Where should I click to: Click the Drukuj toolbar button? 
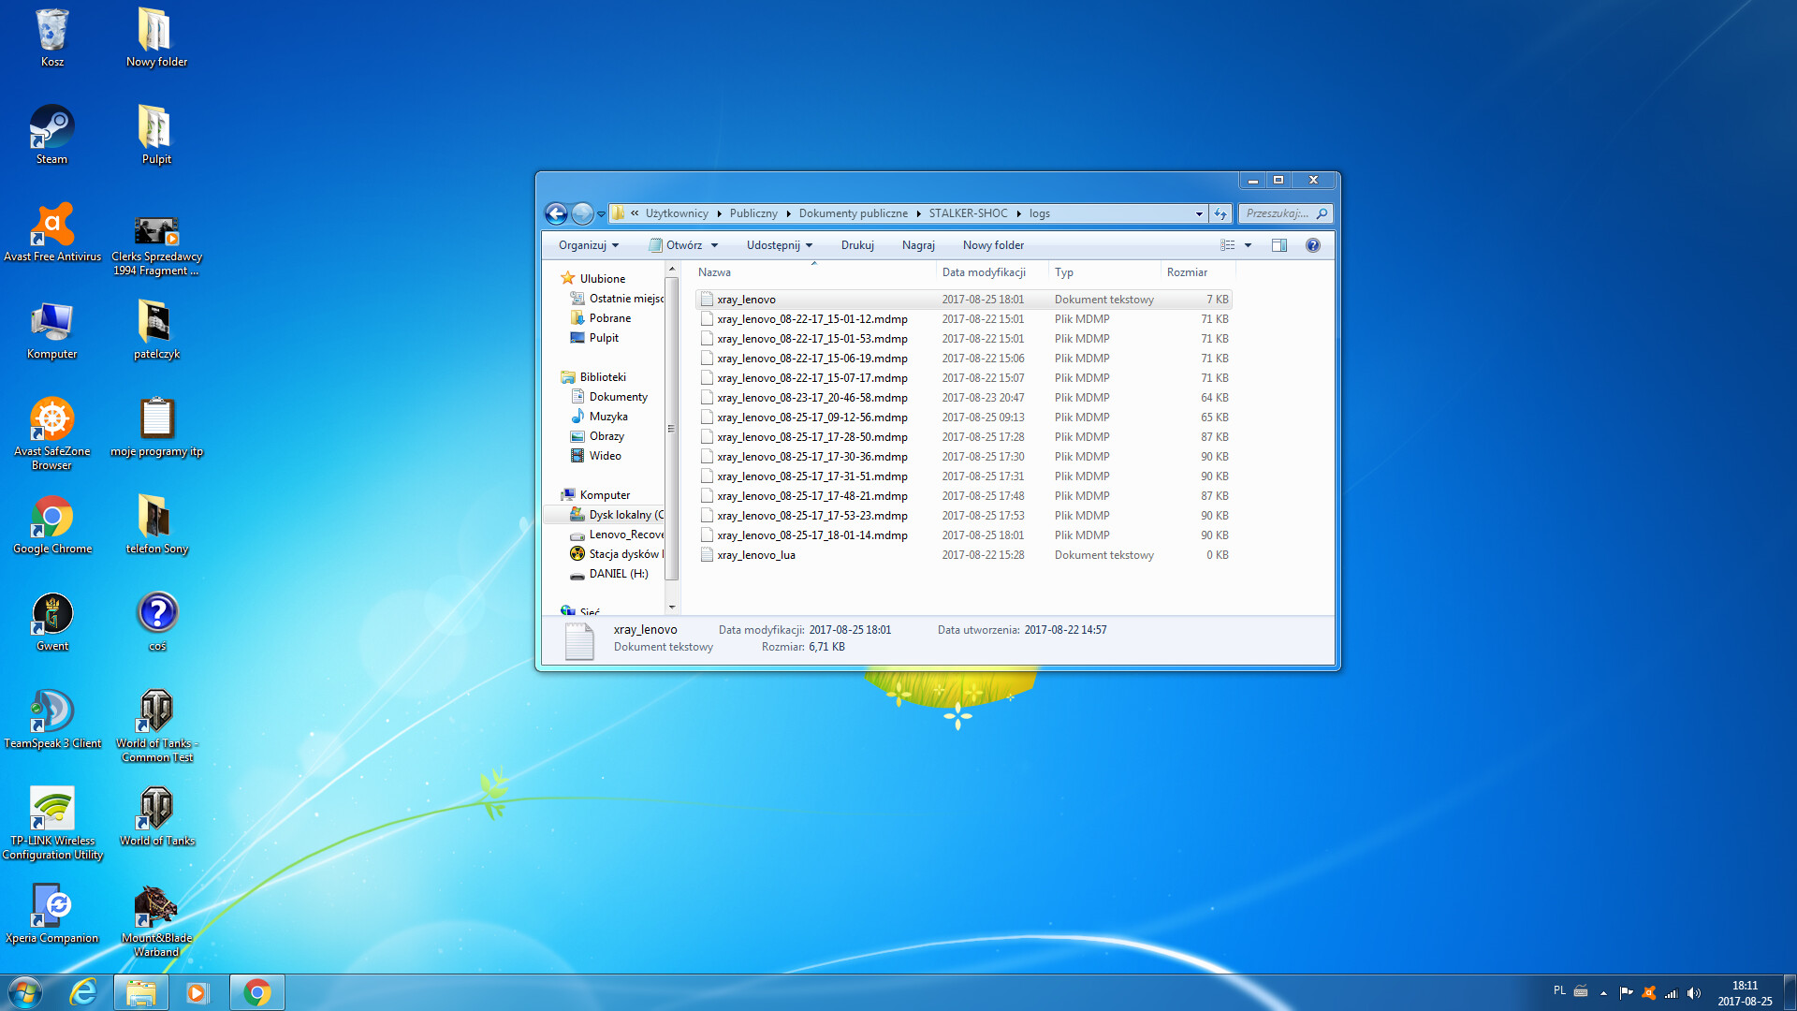tap(856, 245)
